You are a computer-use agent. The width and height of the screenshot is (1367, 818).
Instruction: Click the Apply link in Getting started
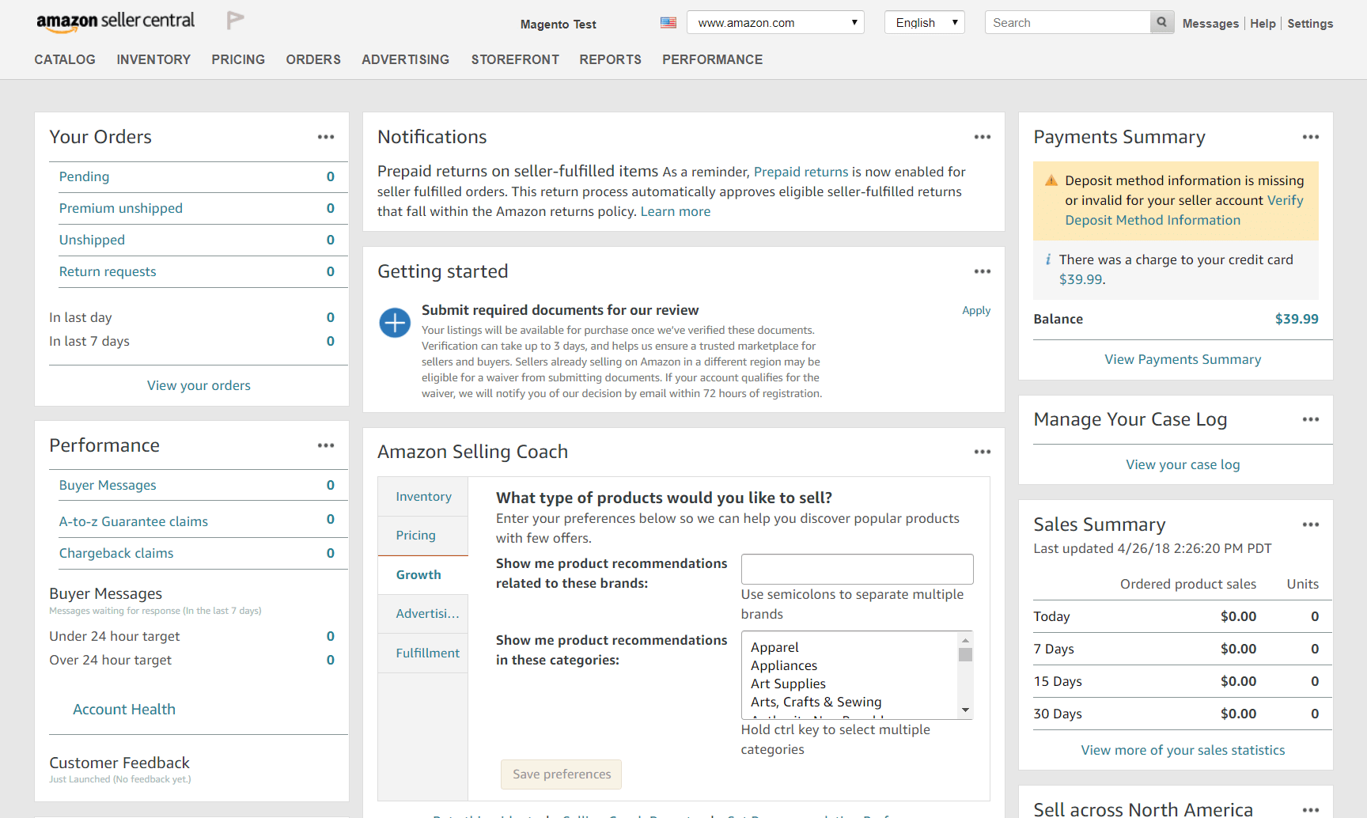click(976, 310)
